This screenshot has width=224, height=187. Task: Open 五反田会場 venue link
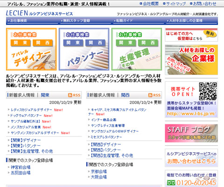click(x=21, y=173)
